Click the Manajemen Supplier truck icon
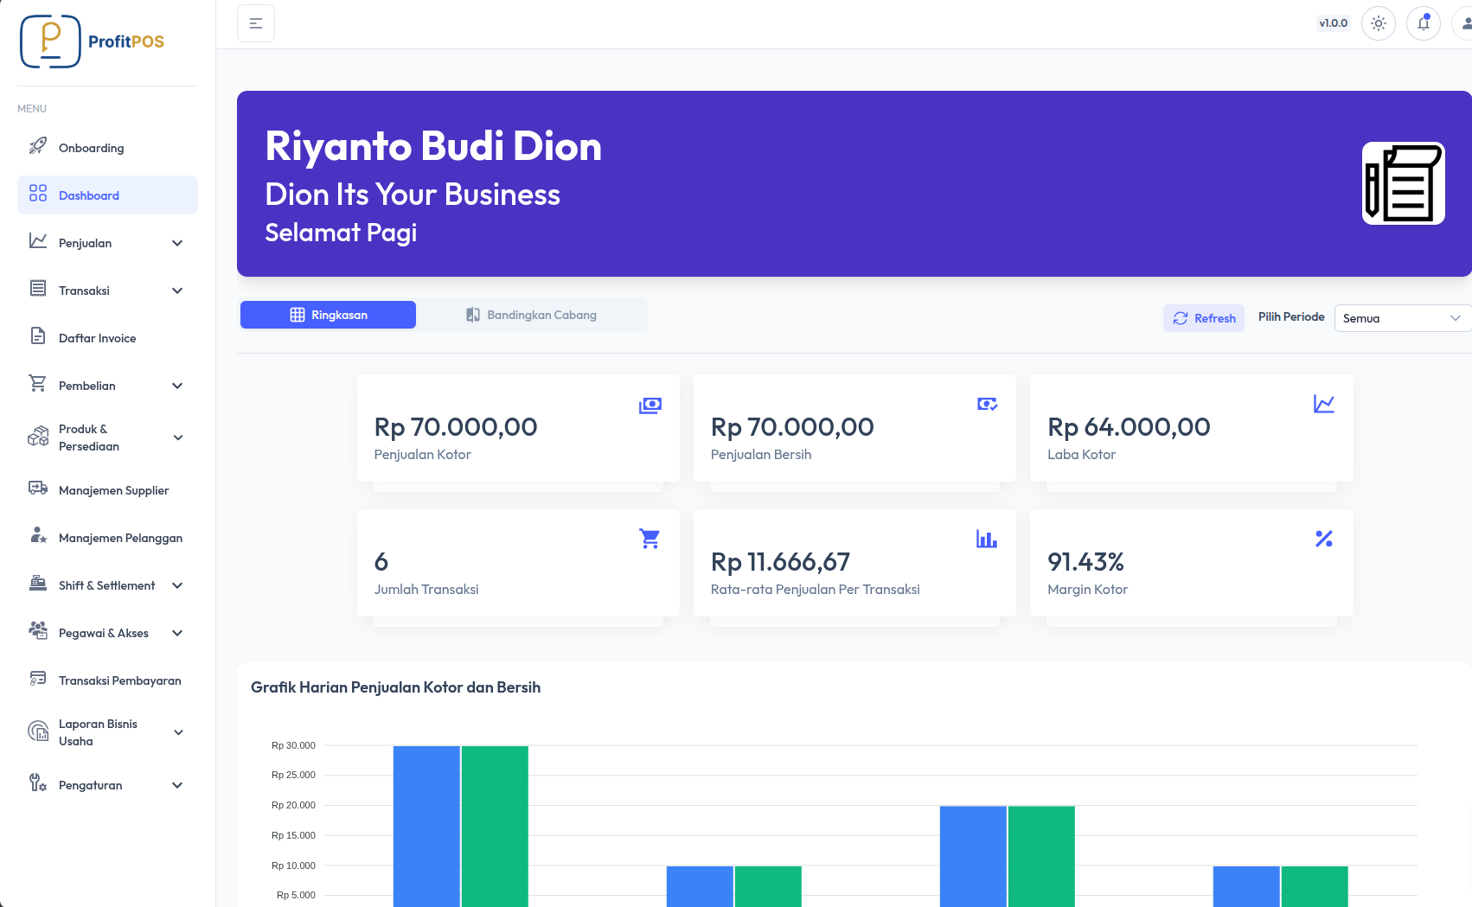This screenshot has height=907, width=1472. (x=38, y=489)
